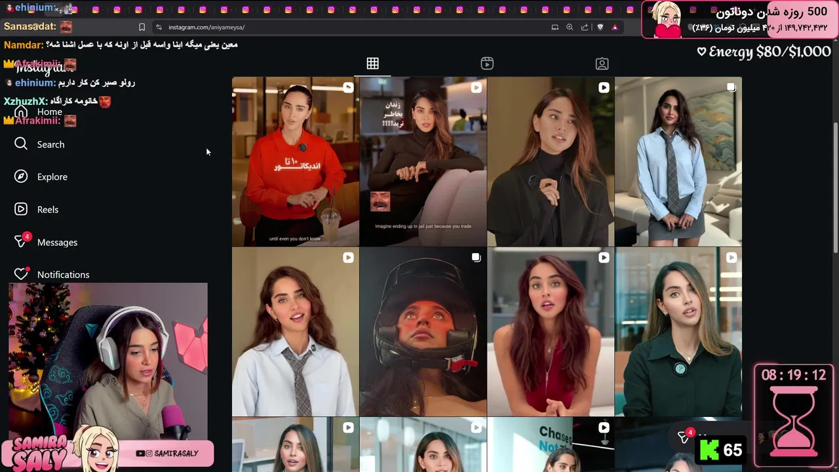Click chat username XzhuzhX
839x472 pixels.
pos(26,101)
